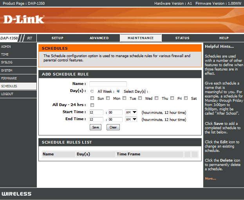This screenshot has height=200, width=244.
Task: Expand the End Time AM/PM dropdown
Action: point(131,119)
